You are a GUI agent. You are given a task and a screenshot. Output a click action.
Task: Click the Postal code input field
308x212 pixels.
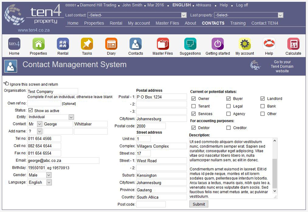151,126
